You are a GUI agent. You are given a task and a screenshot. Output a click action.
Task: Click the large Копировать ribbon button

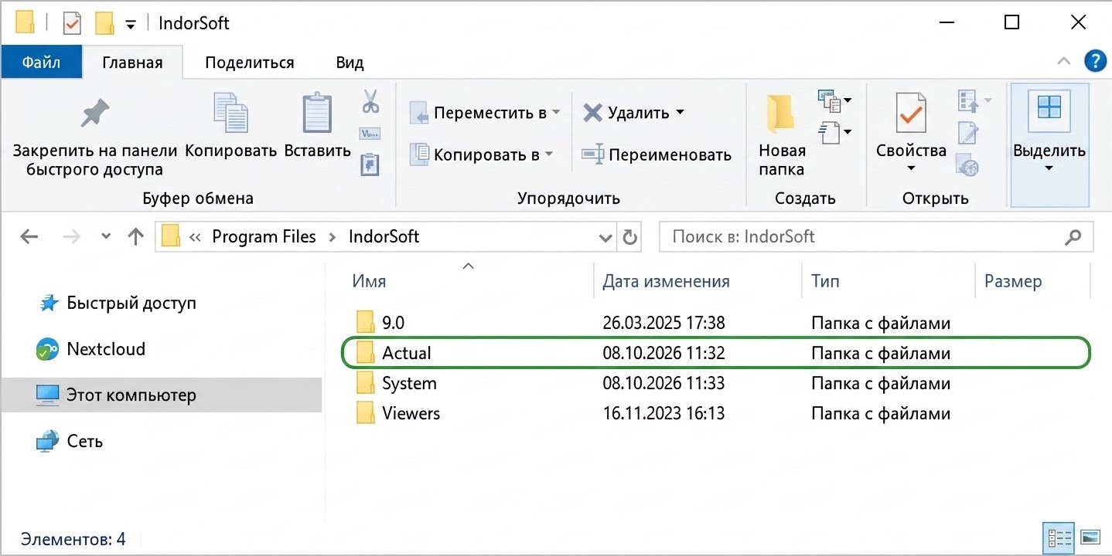click(x=230, y=127)
